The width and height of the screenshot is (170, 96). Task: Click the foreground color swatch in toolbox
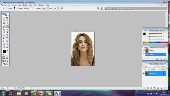coord(4,51)
